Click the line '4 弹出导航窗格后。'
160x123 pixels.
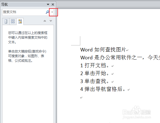pos(103,89)
